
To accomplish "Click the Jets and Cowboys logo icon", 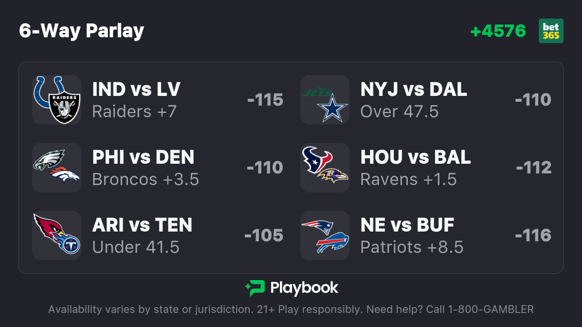I will pos(324,100).
